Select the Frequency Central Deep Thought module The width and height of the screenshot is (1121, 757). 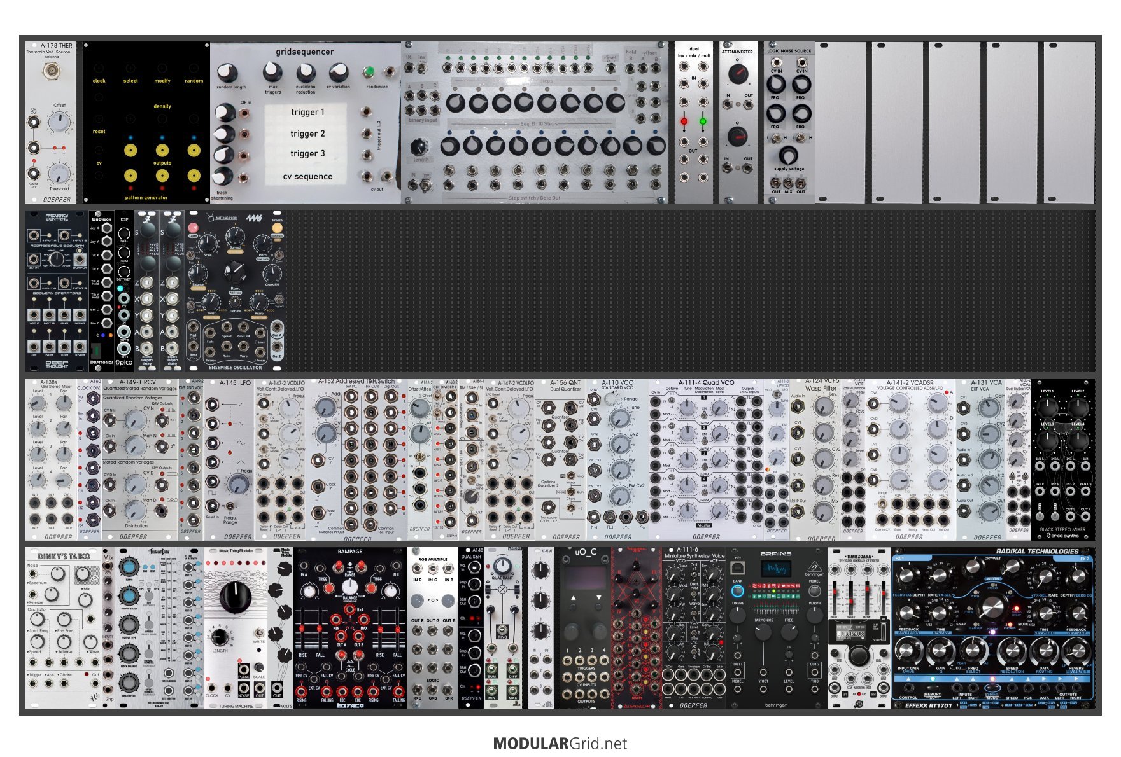point(57,291)
